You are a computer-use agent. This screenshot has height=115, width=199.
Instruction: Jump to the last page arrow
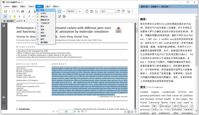coord(79,111)
